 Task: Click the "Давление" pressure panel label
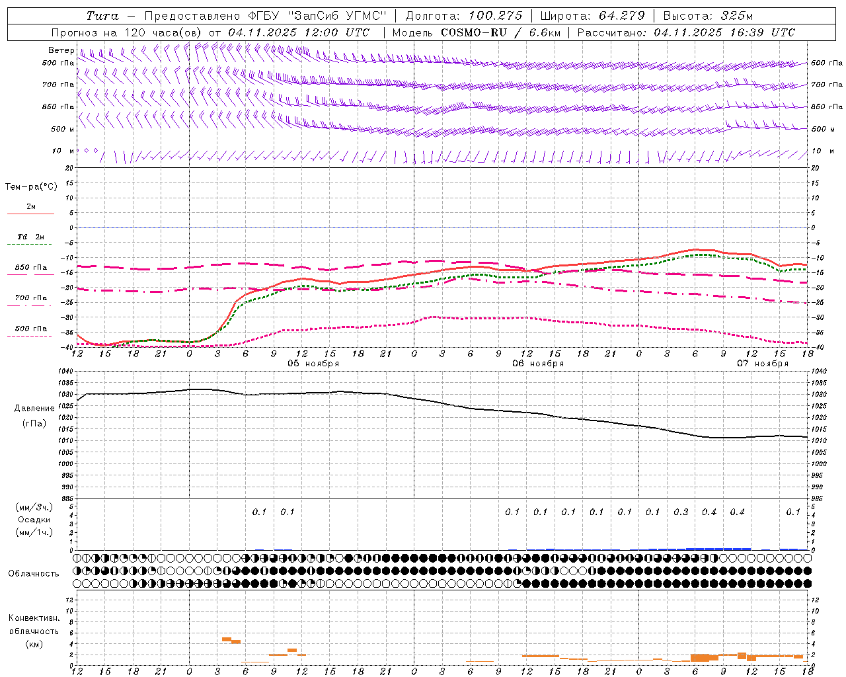(34, 409)
